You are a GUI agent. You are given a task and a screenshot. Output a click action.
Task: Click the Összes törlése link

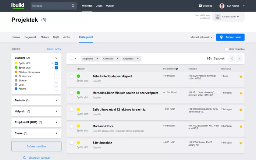pyautogui.click(x=54, y=49)
